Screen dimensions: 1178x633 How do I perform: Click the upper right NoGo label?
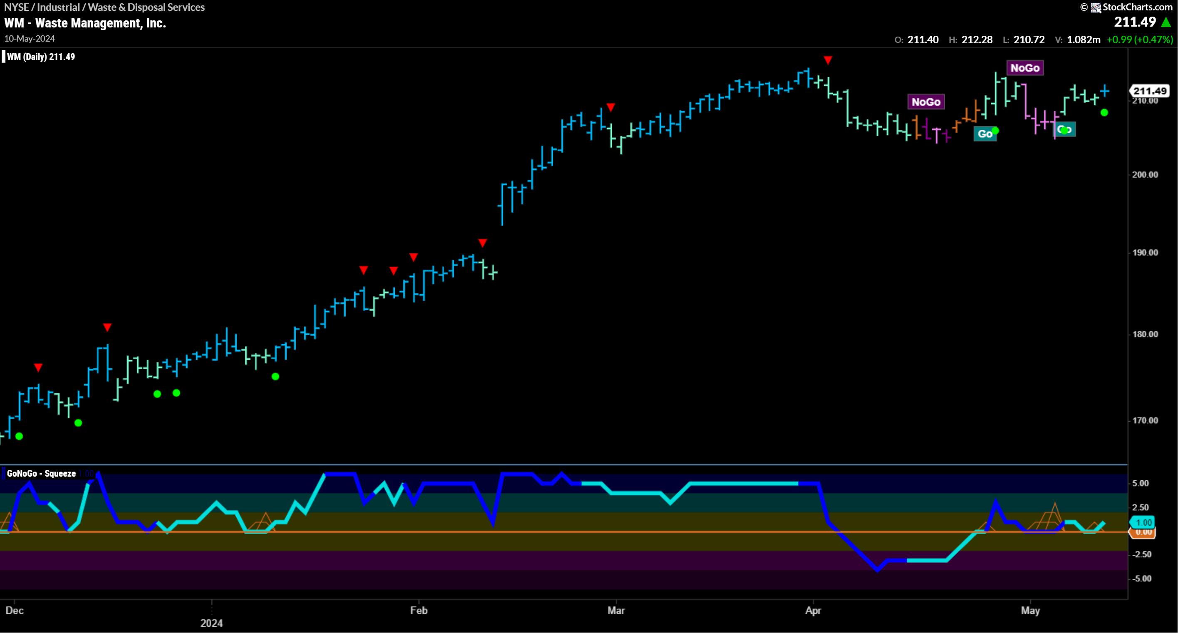[x=1025, y=68]
